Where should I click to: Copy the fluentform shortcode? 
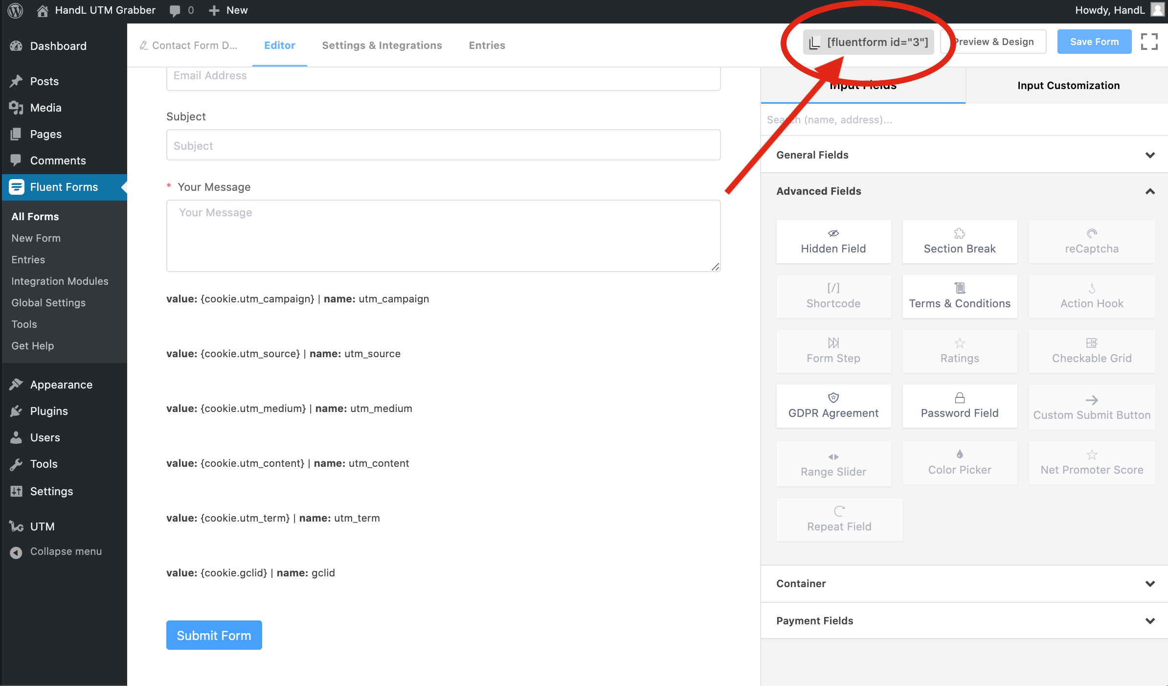pyautogui.click(x=869, y=42)
